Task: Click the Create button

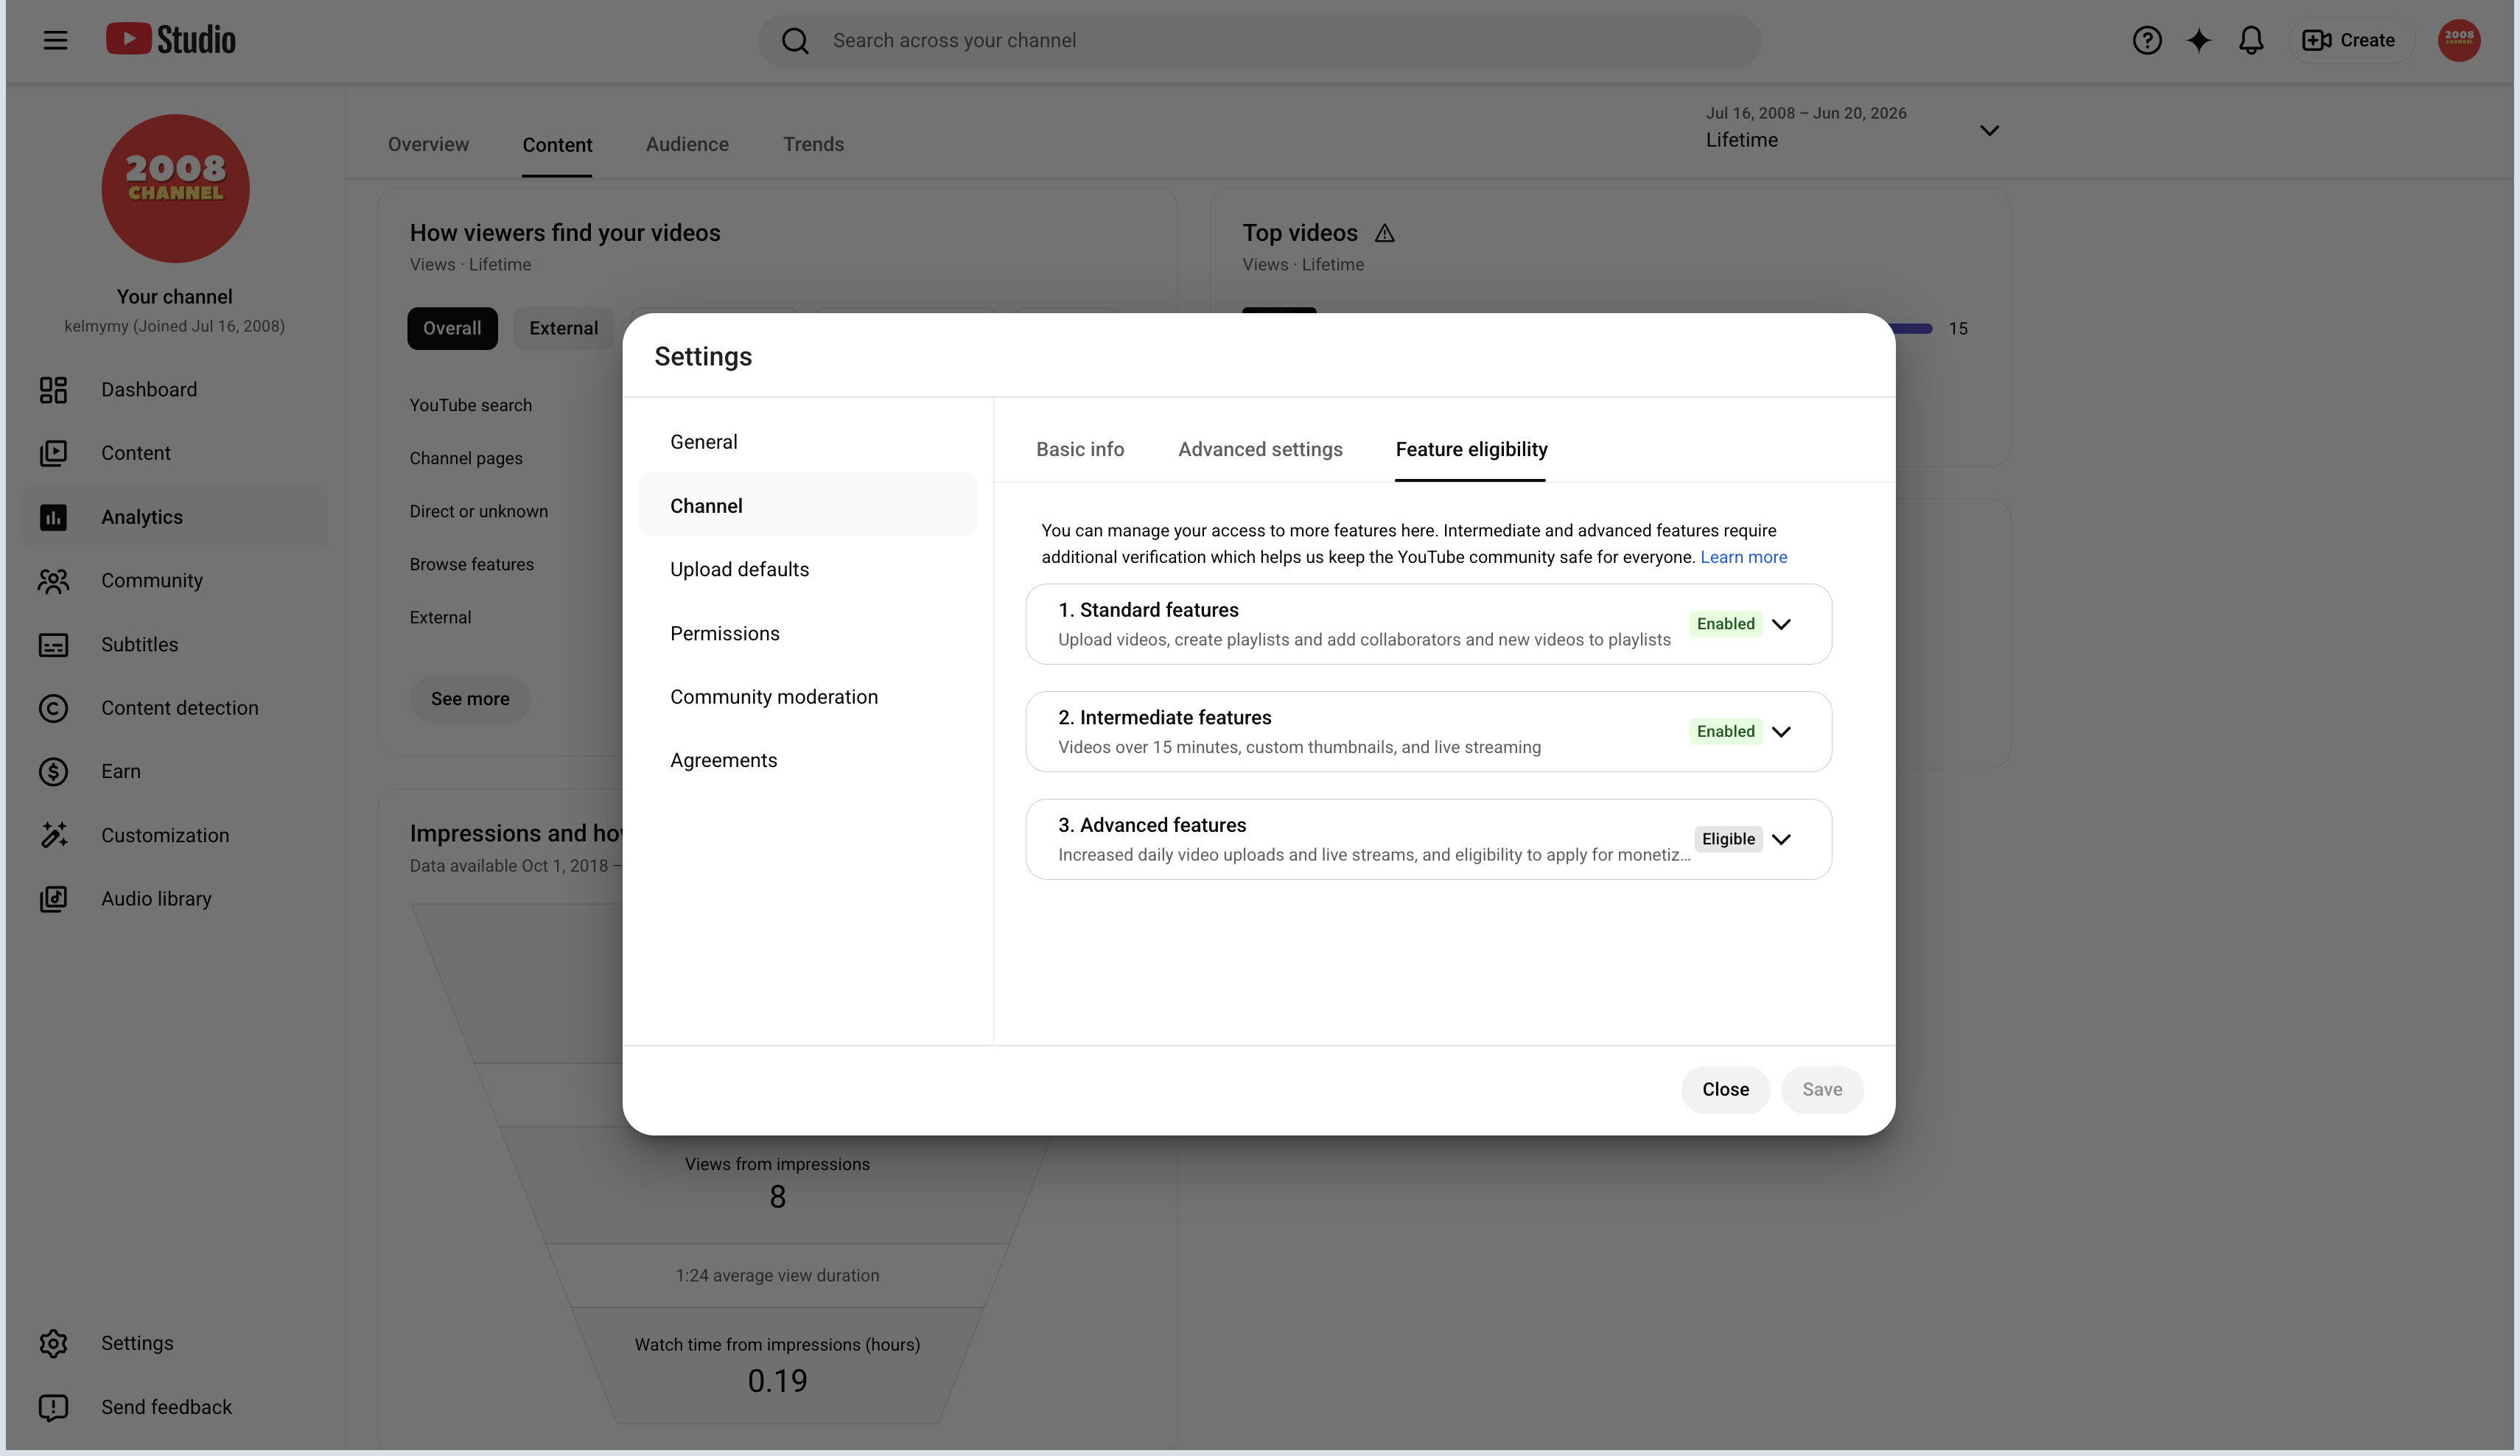Action: (x=2350, y=40)
